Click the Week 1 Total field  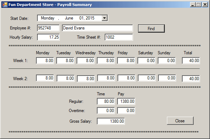point(191,61)
